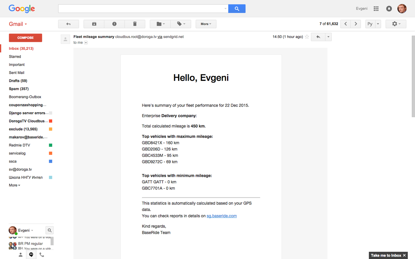
Task: Open Evgeni chat status dropdown
Action: 32,230
